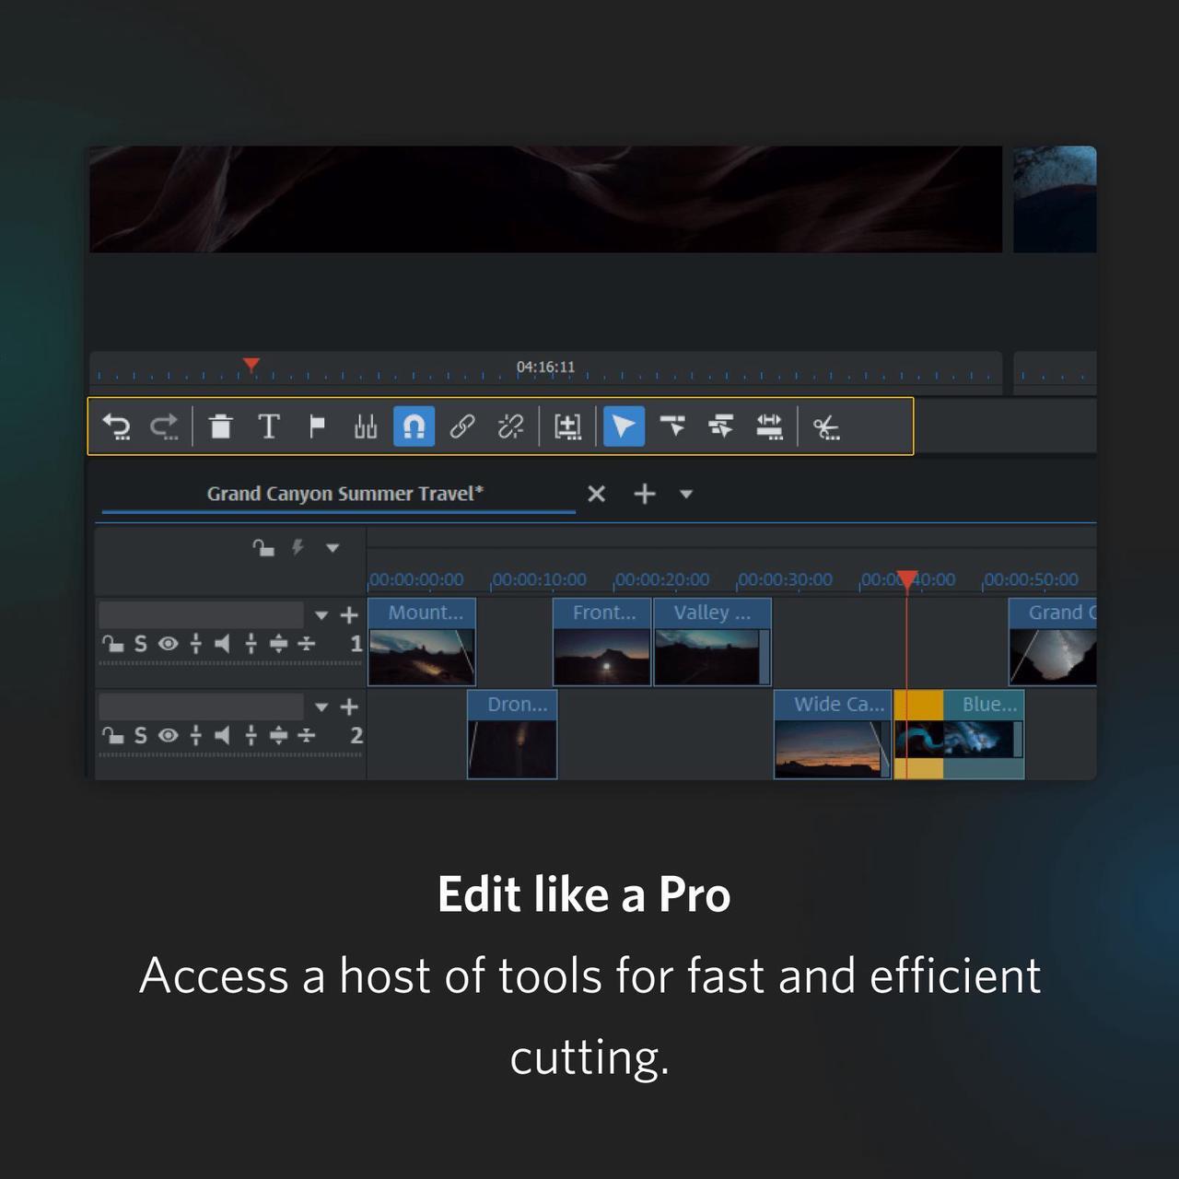Maximize track 1 height icon
This screenshot has width=1179, height=1179.
278,644
